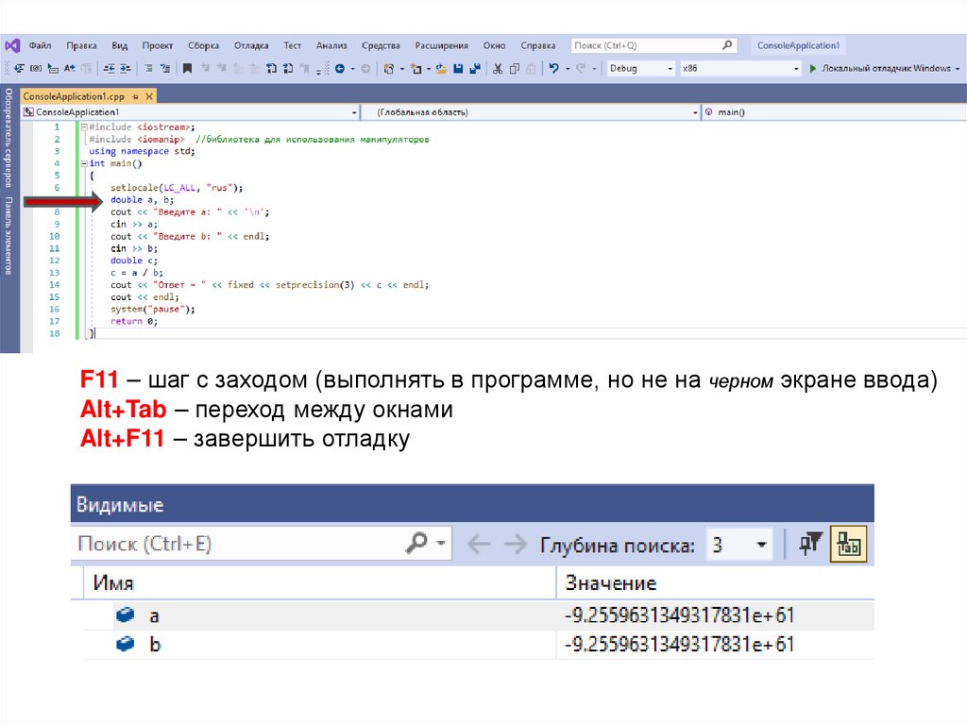Toggle the pin icon on ConsoleApplication1.cpp tab
The width and height of the screenshot is (967, 724).
coord(136,96)
